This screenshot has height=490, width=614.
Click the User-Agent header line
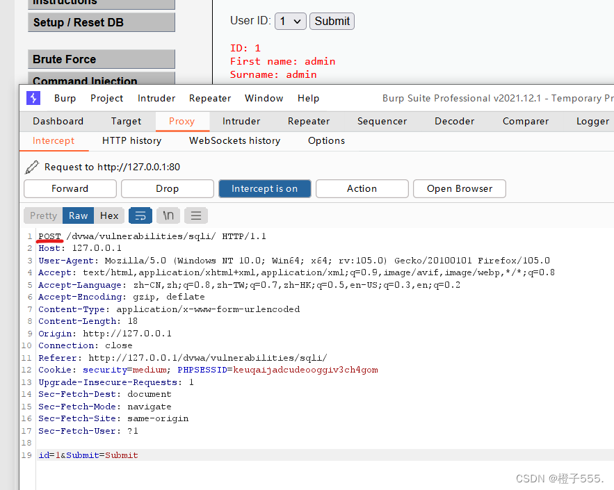click(294, 261)
